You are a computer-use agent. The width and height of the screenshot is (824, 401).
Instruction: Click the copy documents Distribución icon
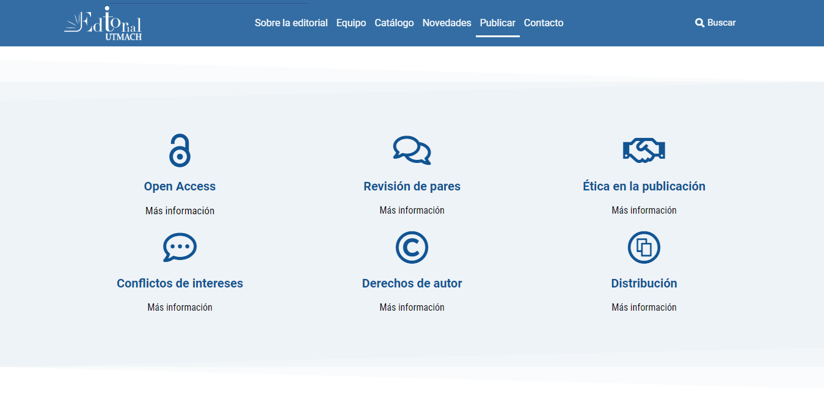click(644, 247)
